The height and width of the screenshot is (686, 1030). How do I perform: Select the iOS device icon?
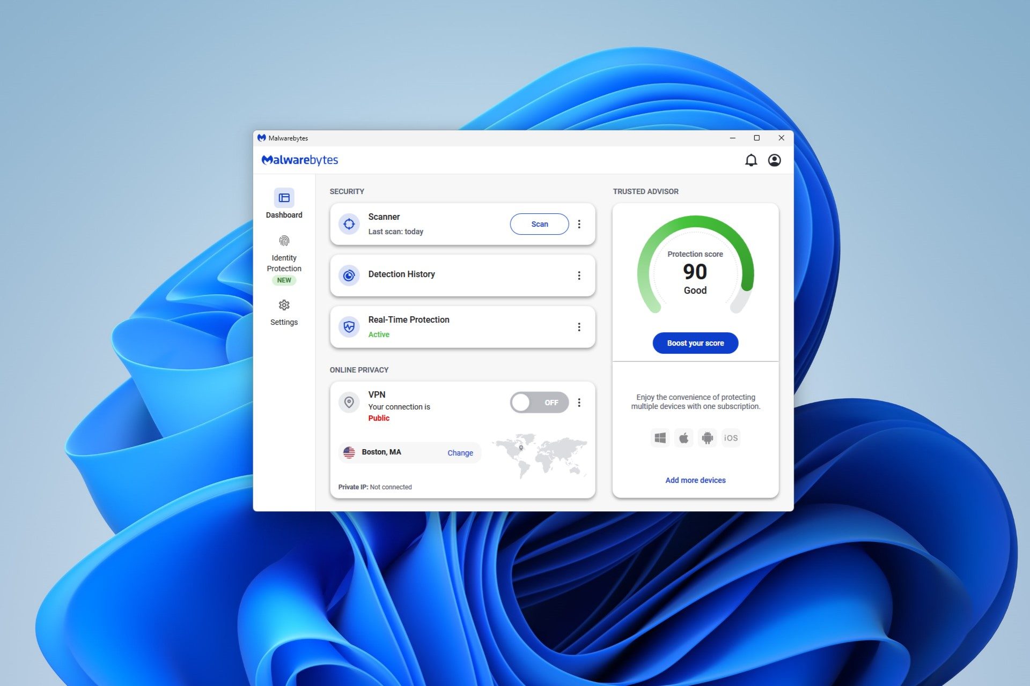pyautogui.click(x=731, y=438)
